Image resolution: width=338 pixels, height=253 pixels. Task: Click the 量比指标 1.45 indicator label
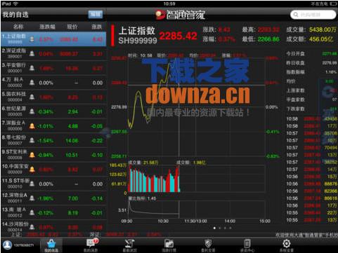(142, 198)
